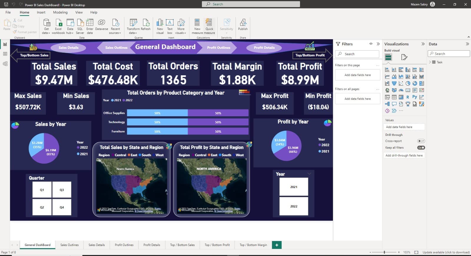471x256 pixels.
Task: Switch to Table view in left sidebar
Action: click(5, 54)
